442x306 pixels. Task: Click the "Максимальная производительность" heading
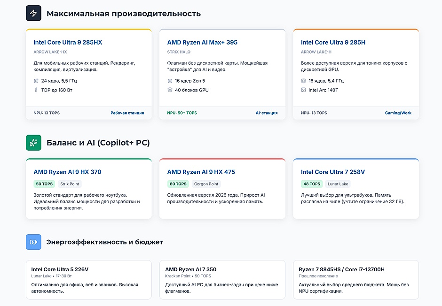click(124, 14)
